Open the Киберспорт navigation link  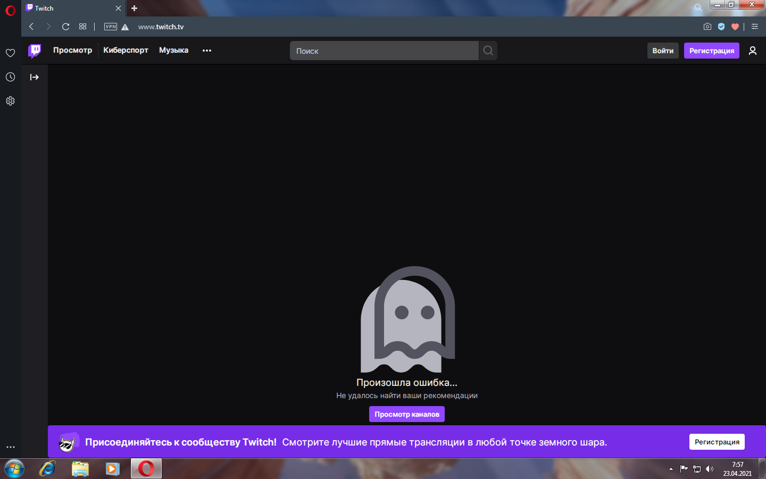126,50
